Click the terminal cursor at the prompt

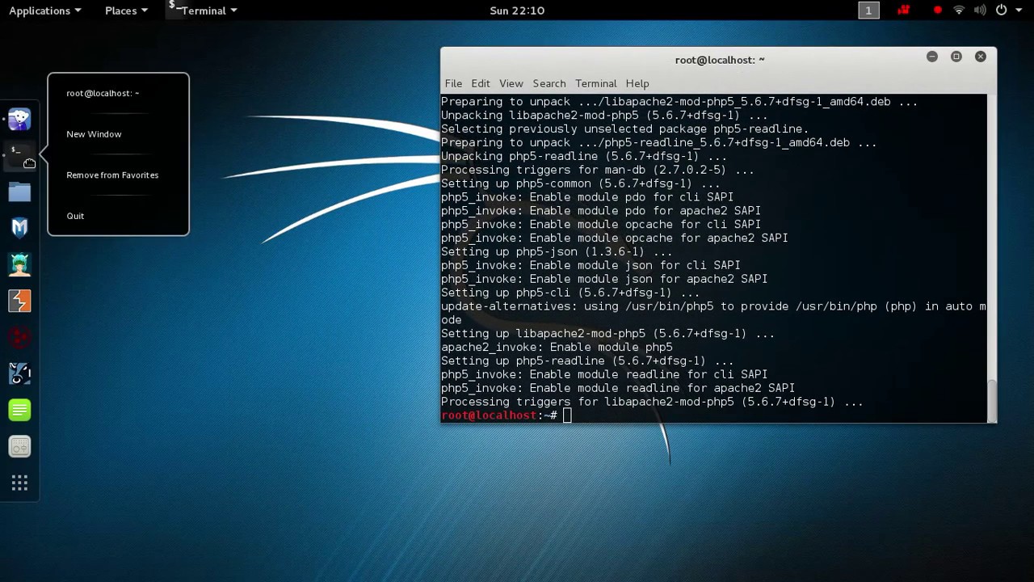coord(567,415)
